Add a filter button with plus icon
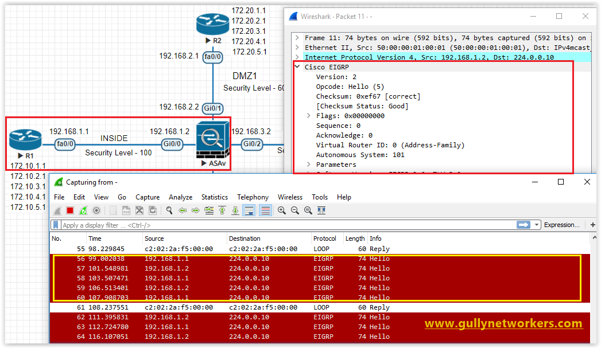The width and height of the screenshot is (601, 348). (x=593, y=225)
